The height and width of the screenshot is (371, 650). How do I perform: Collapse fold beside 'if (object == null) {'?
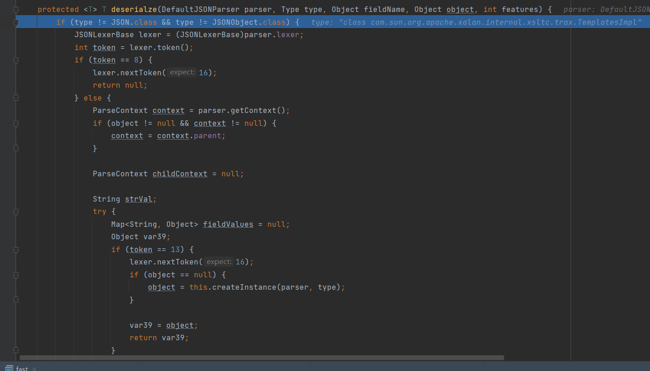tap(16, 275)
